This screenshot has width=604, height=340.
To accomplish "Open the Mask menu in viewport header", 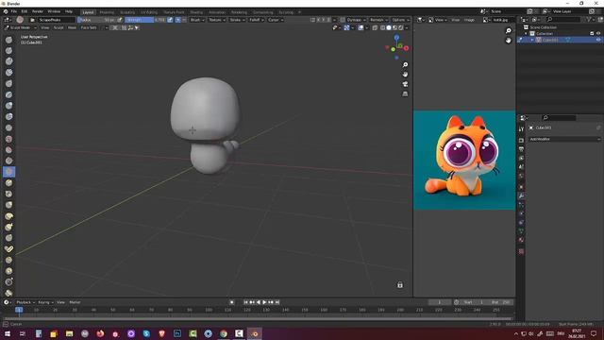I will (72, 27).
